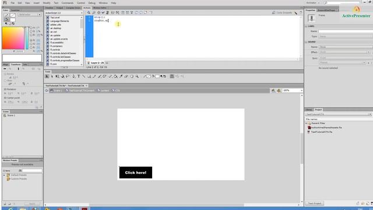
Task: Select the Eraser tool
Action: pos(126,76)
